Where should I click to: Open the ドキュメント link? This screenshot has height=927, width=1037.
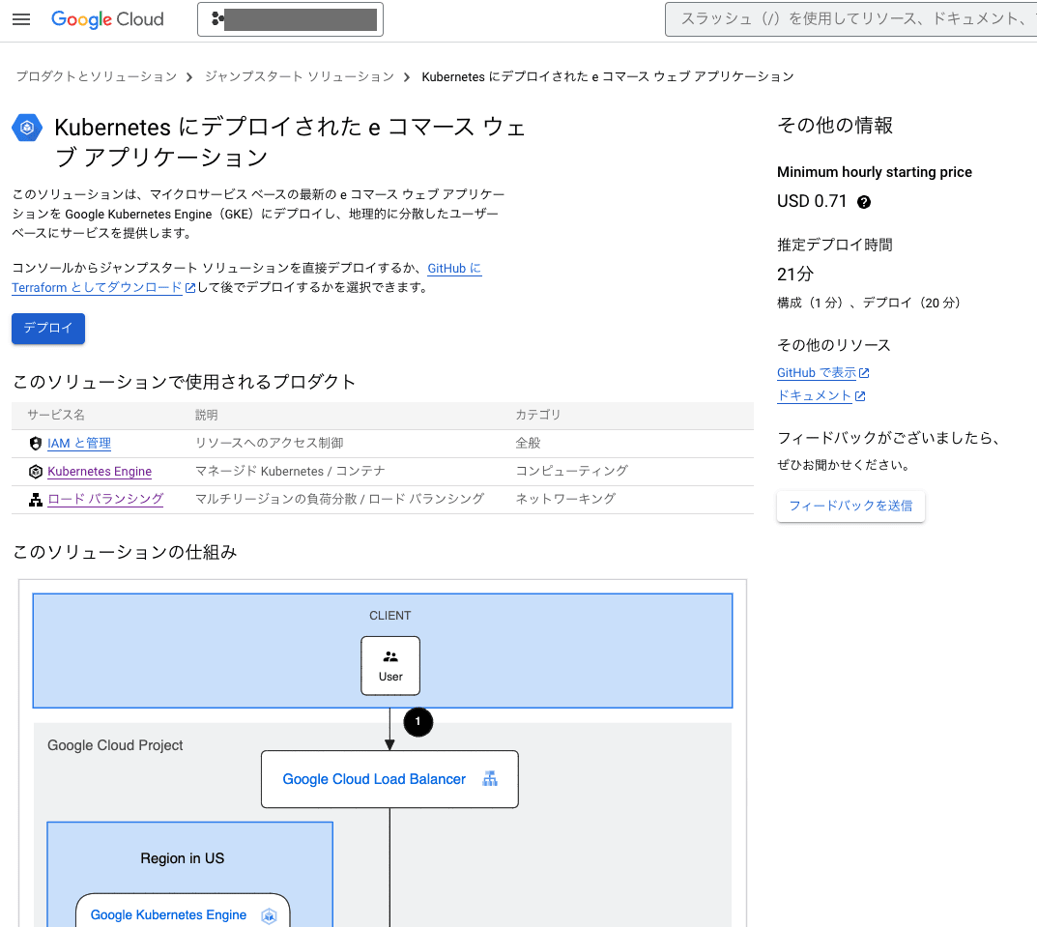[x=814, y=395]
